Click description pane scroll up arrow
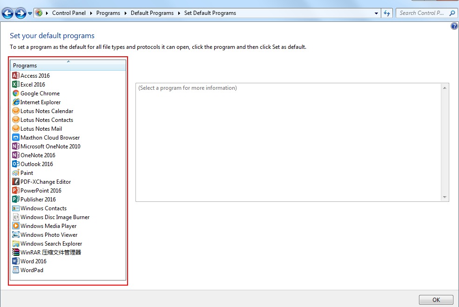Screen dimensions: 459x307 click(x=445, y=88)
